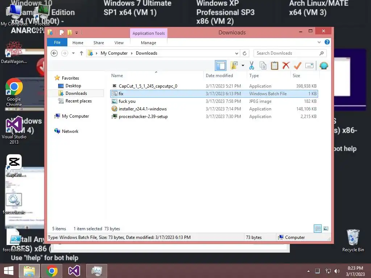
Task: Select Favorites in the navigation pane
Action: [x=70, y=78]
